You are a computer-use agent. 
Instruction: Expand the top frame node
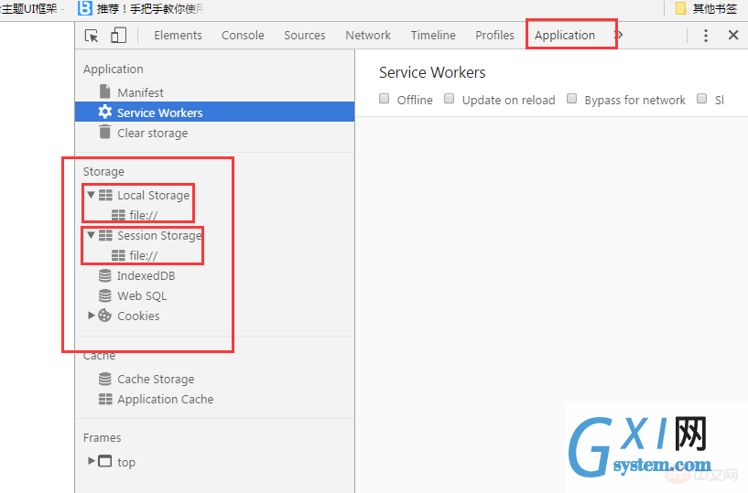point(91,461)
